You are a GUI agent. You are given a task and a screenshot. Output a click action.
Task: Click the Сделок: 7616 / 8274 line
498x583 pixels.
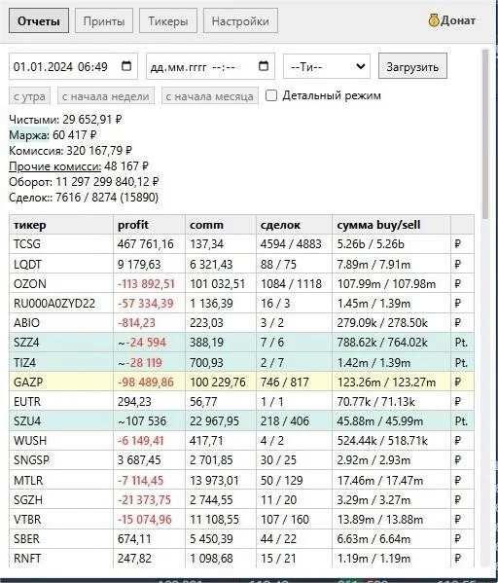tap(84, 198)
